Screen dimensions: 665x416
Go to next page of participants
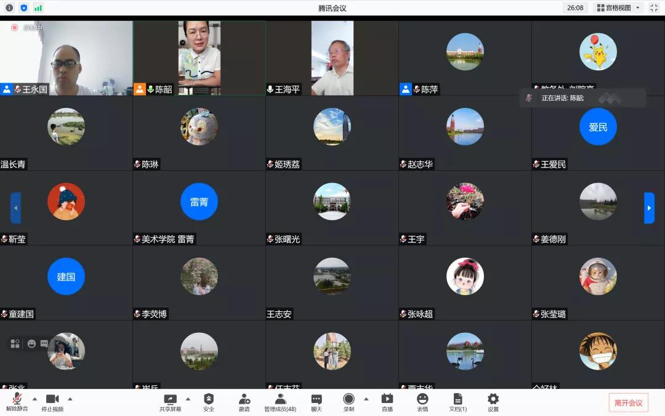649,208
